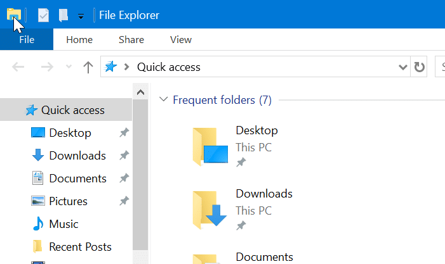Screen dimensions: 445x264
Task: Click the File Explorer folder icon in title bar
Action: pos(14,15)
